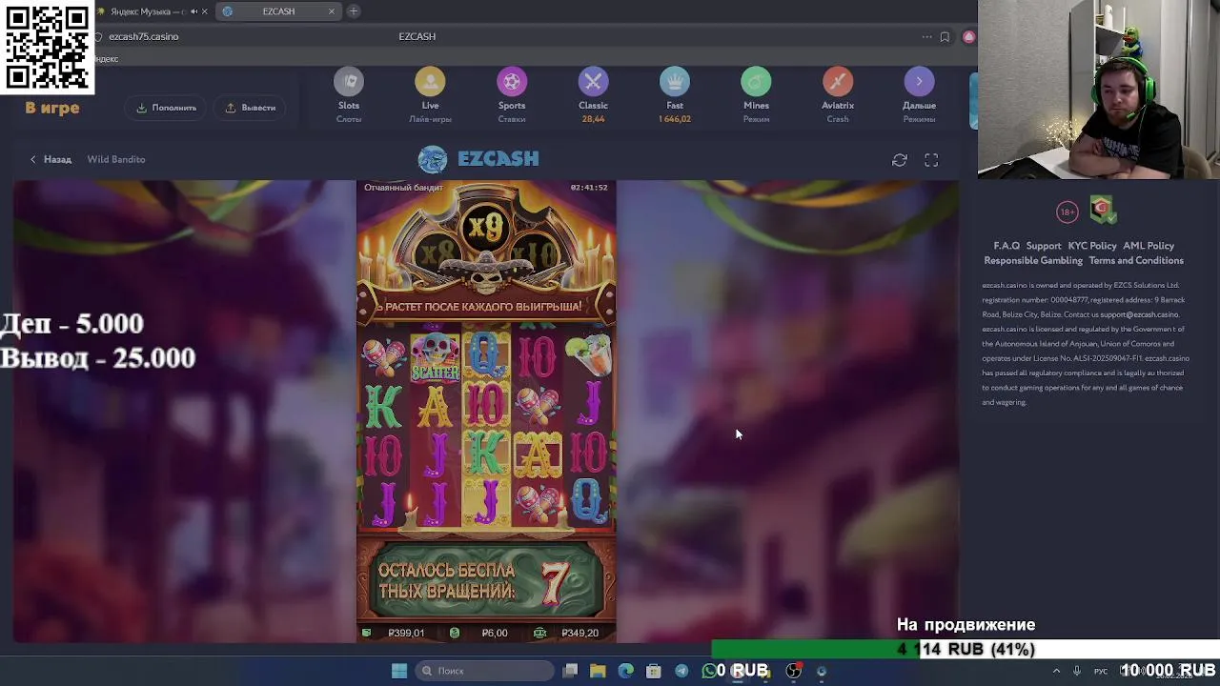Open the browser three-dots menu
Viewport: 1220px width, 686px height.
[x=926, y=36]
